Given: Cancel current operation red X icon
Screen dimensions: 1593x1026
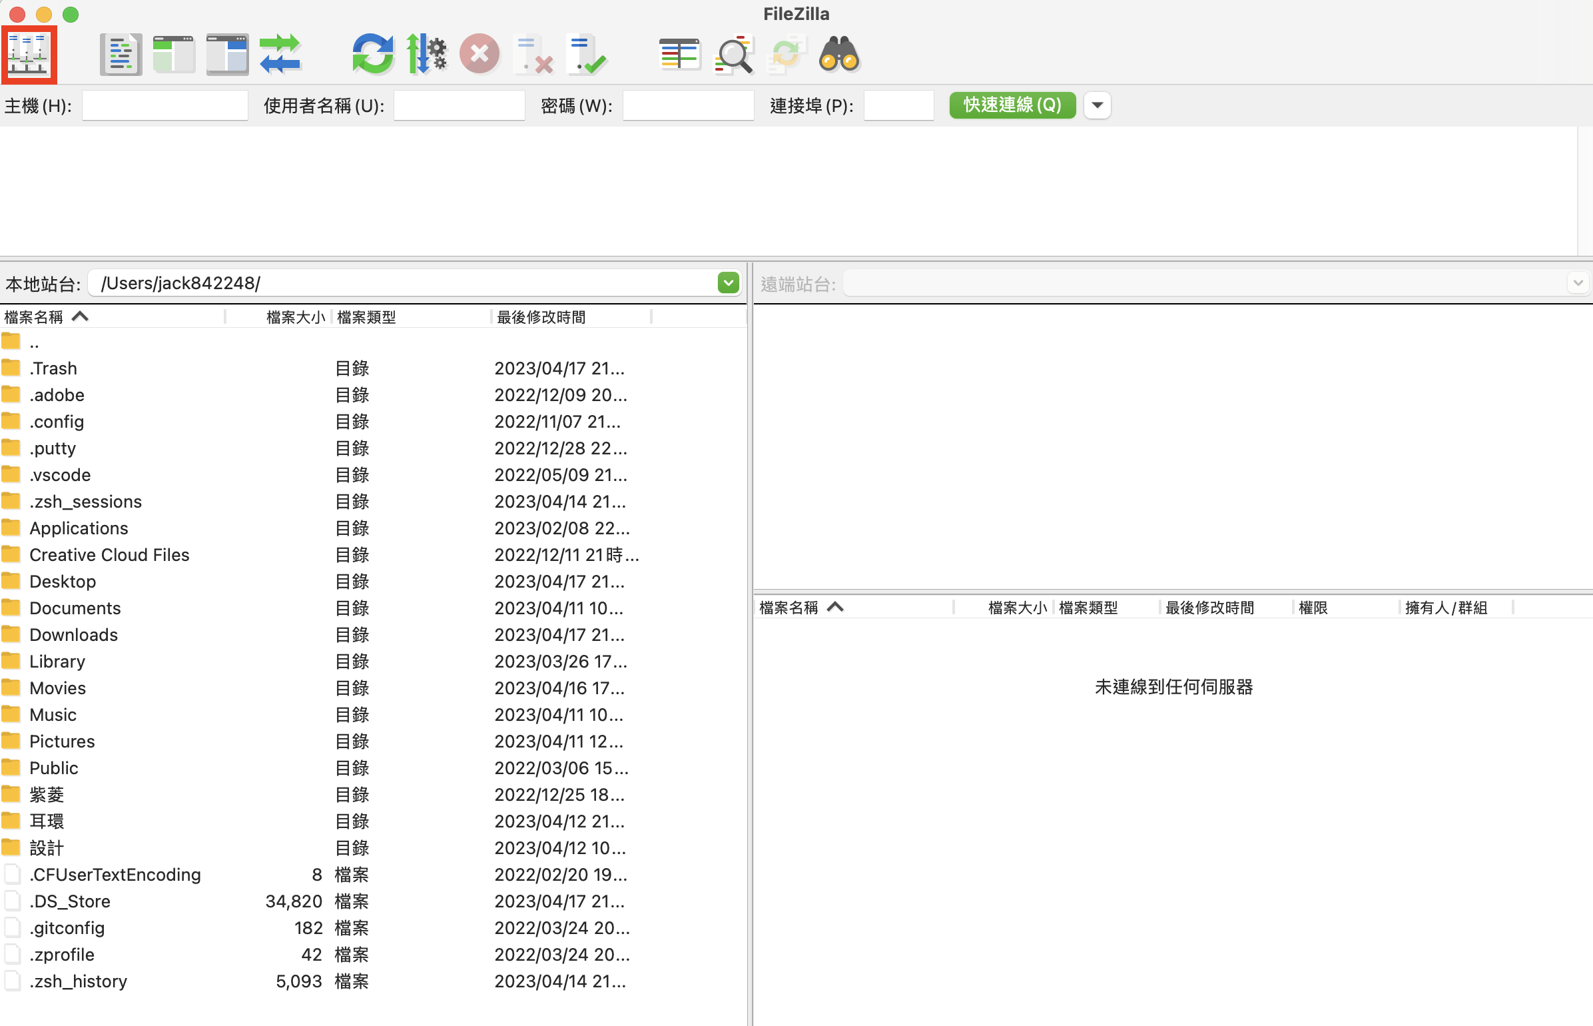Looking at the screenshot, I should point(479,55).
